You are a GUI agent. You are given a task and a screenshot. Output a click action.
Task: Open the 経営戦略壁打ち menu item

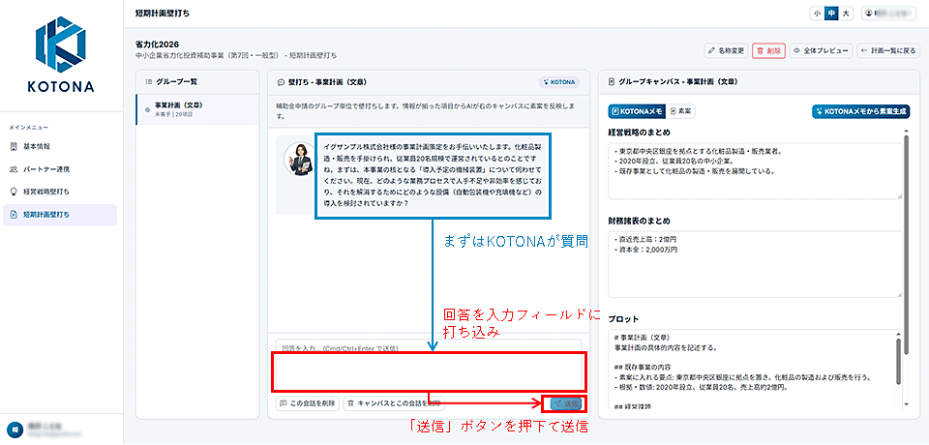[x=59, y=192]
